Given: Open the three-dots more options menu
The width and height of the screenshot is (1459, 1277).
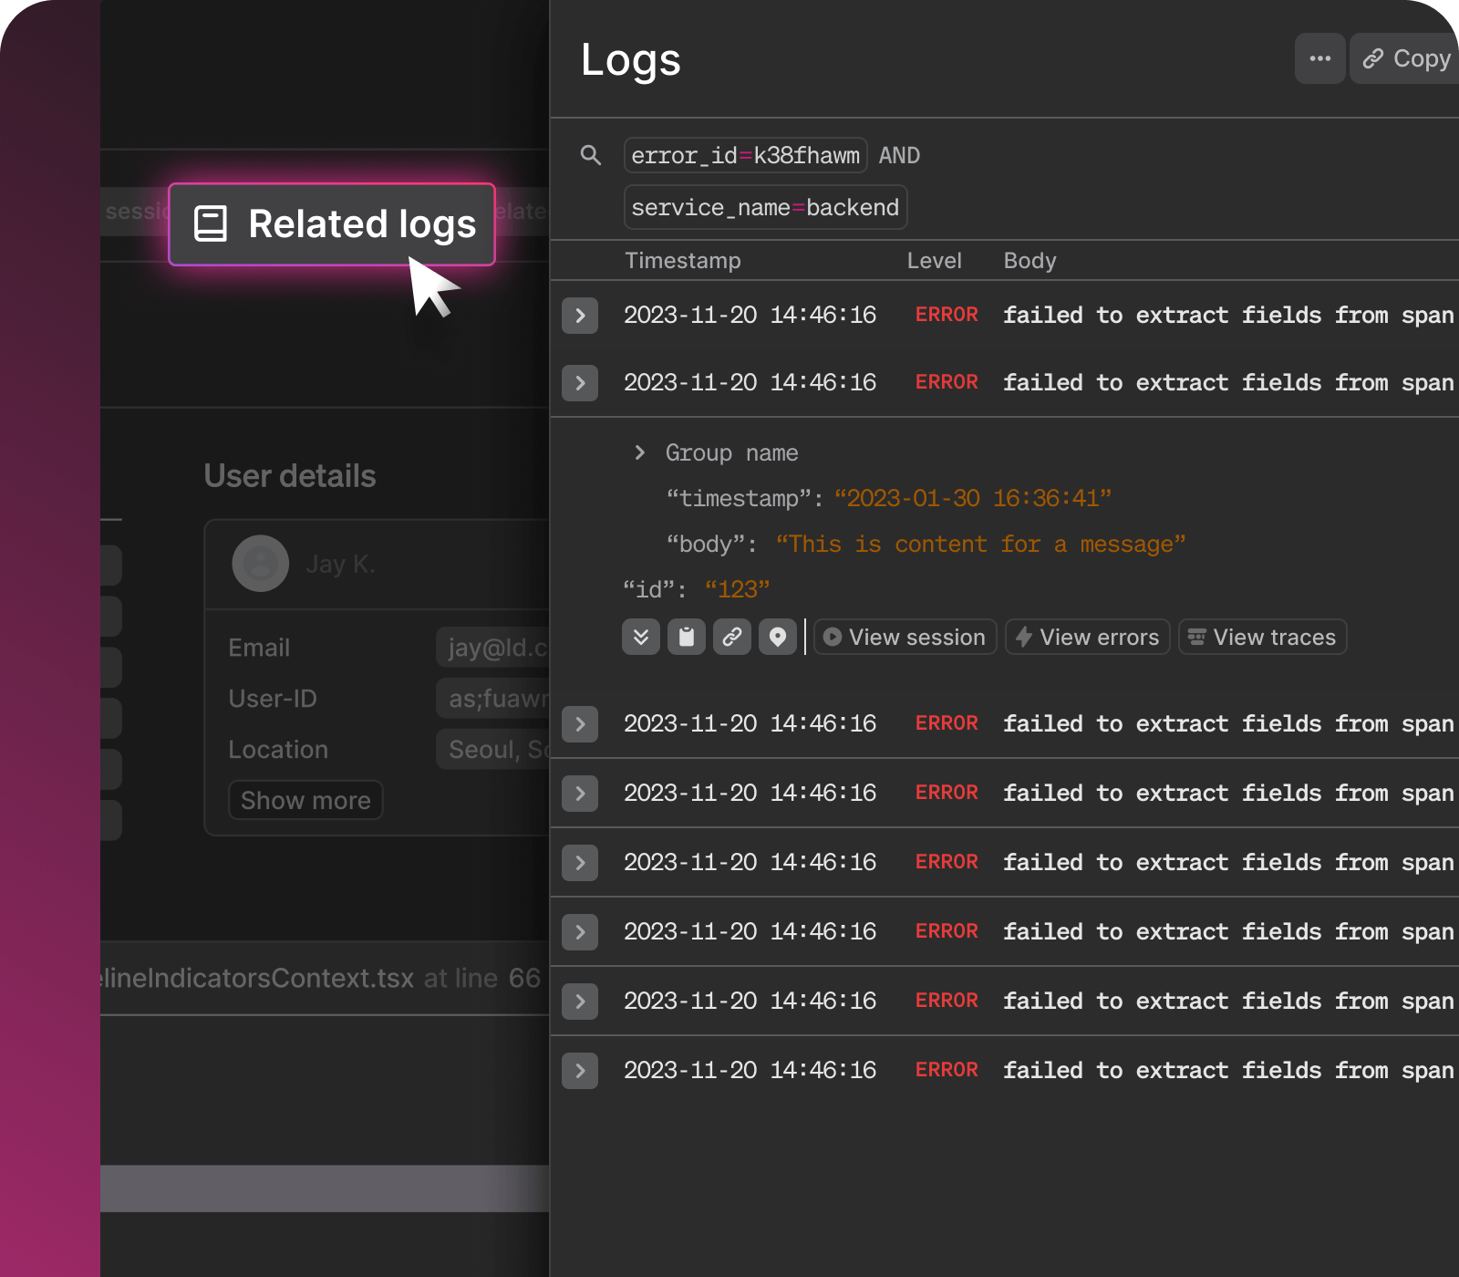Looking at the screenshot, I should [x=1319, y=58].
